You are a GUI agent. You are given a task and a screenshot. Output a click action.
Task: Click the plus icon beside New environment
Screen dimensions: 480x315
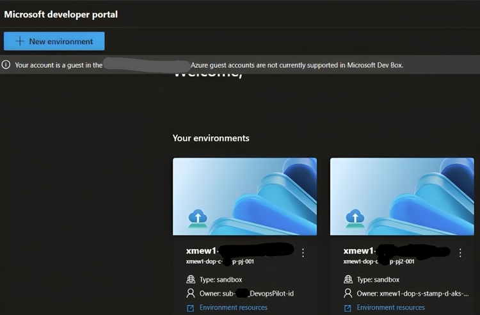(20, 41)
